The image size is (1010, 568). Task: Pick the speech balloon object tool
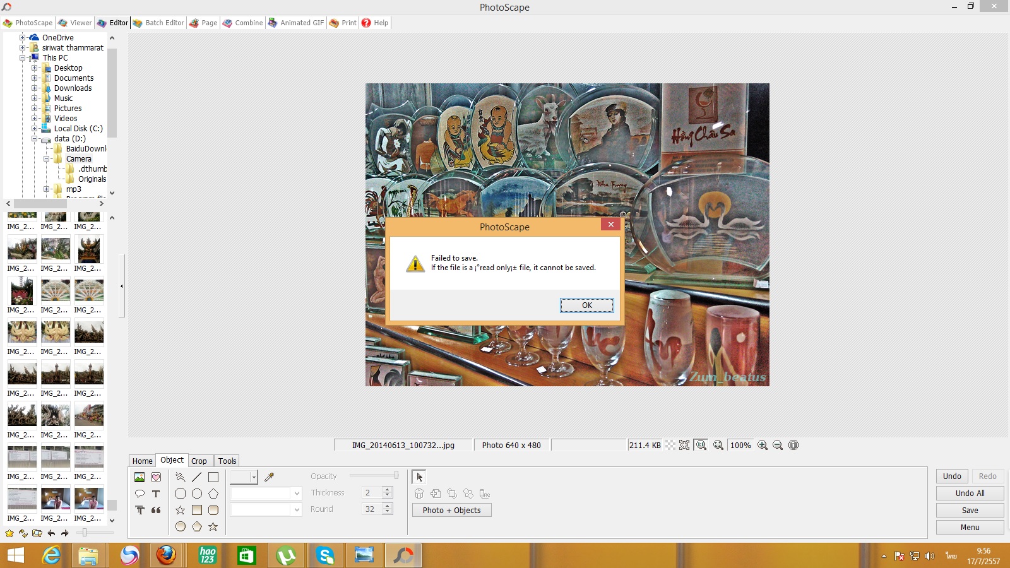pos(140,494)
